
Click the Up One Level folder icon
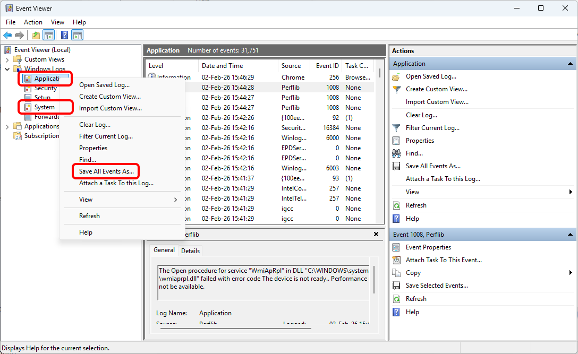click(x=36, y=36)
